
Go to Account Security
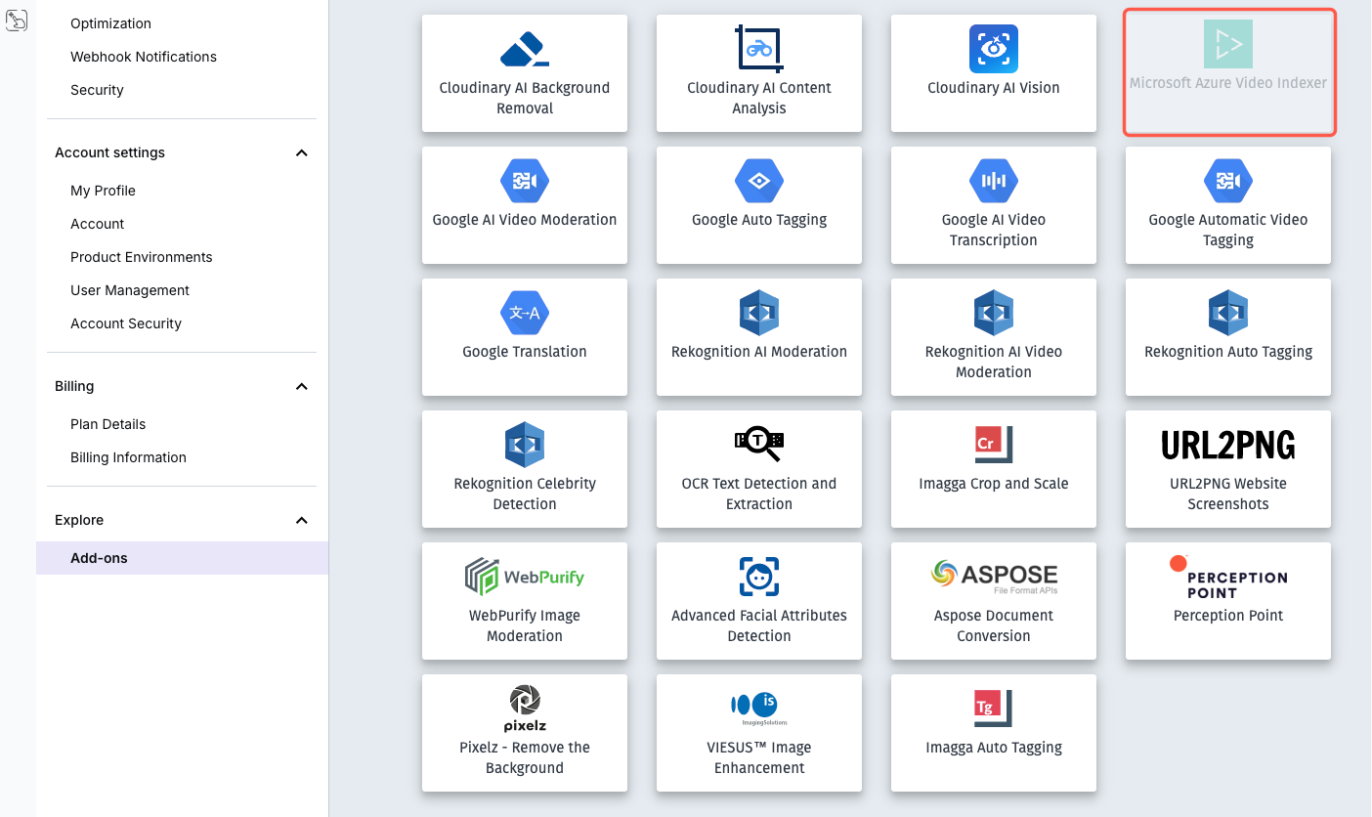(126, 323)
